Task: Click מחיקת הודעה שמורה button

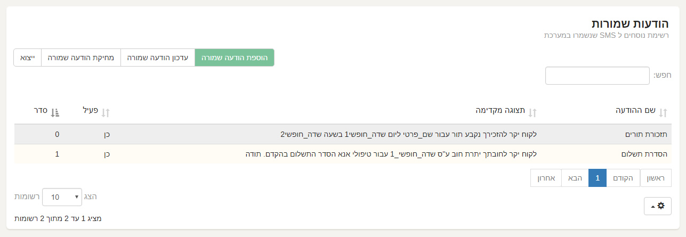Action: tap(81, 58)
